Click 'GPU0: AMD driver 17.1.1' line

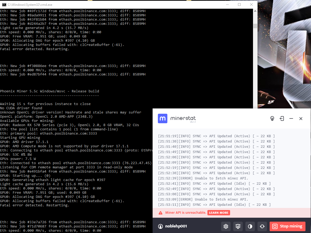coord(24,142)
